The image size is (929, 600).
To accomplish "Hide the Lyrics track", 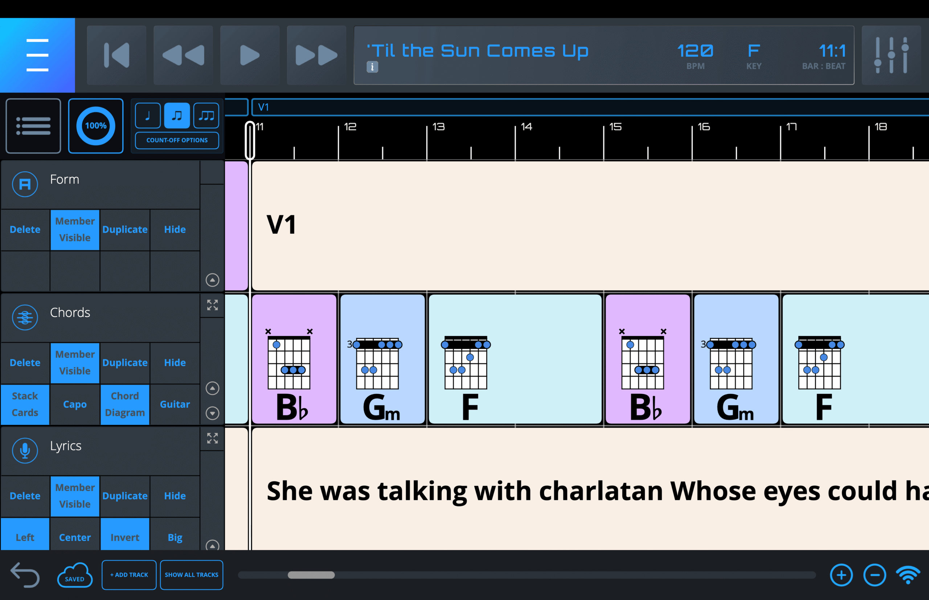I will tap(175, 496).
